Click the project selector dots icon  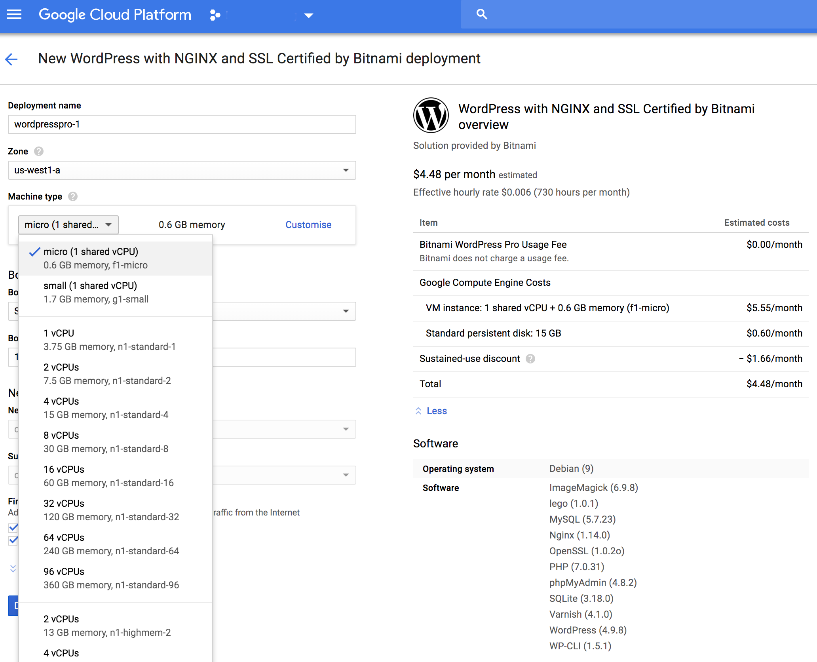(215, 15)
